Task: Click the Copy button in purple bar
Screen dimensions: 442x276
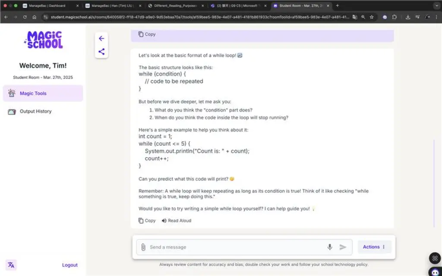Action: click(x=147, y=34)
